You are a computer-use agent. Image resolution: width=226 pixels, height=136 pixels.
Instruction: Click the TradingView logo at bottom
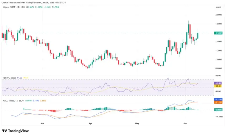15,131
